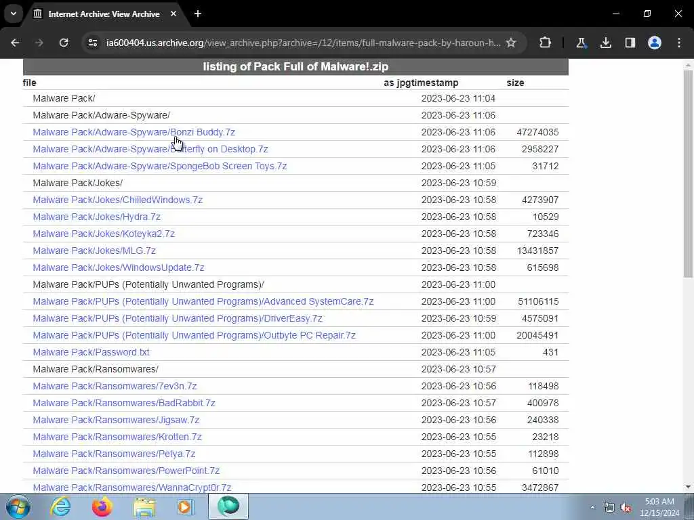Open MLG.7z link

pyautogui.click(x=94, y=251)
